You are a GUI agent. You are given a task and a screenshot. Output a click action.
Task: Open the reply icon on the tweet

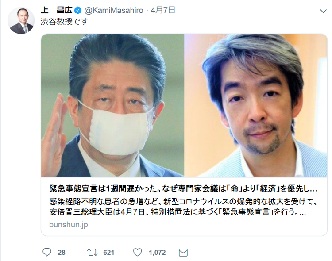coord(47,252)
